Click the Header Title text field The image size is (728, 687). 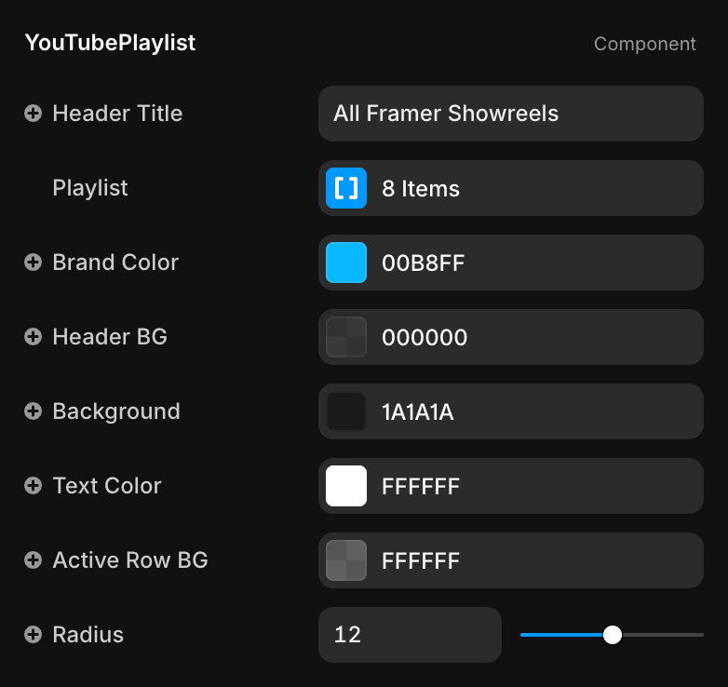click(510, 114)
